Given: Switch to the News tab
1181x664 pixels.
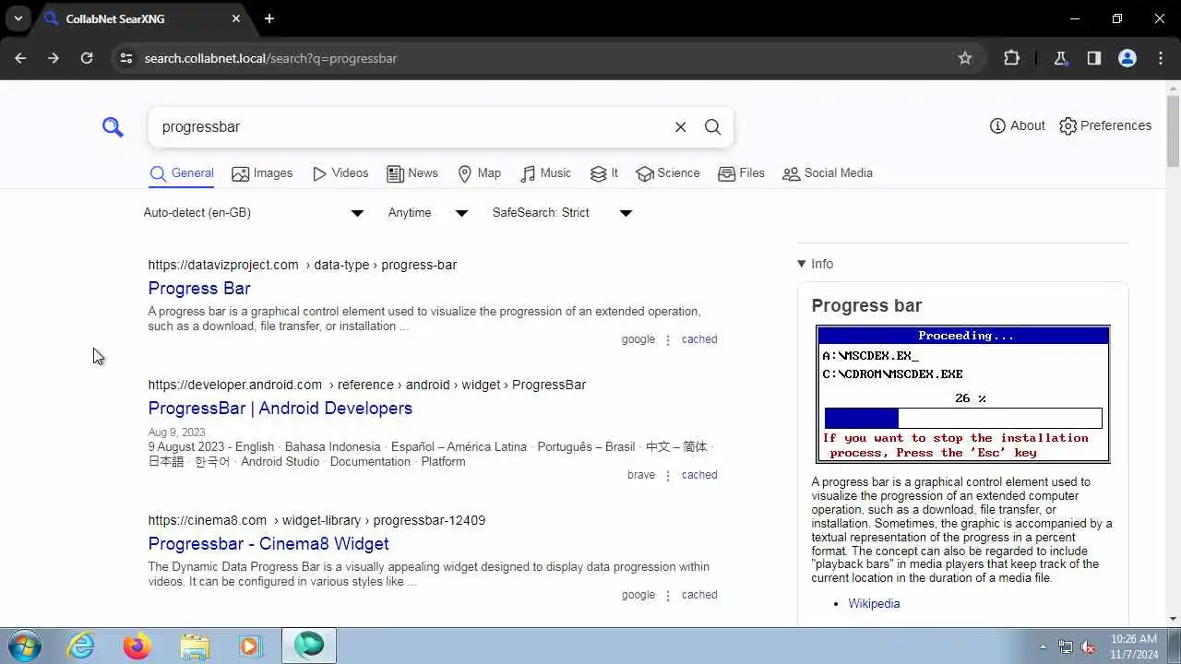Looking at the screenshot, I should [412, 173].
